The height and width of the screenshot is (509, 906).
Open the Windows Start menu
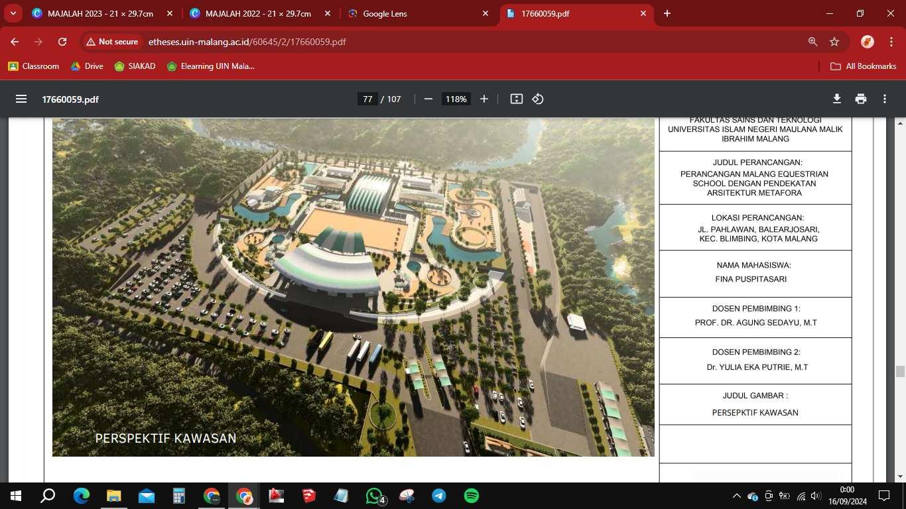[16, 496]
